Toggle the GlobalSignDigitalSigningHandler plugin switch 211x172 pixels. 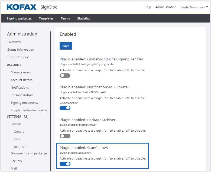pyautogui.click(x=65, y=76)
